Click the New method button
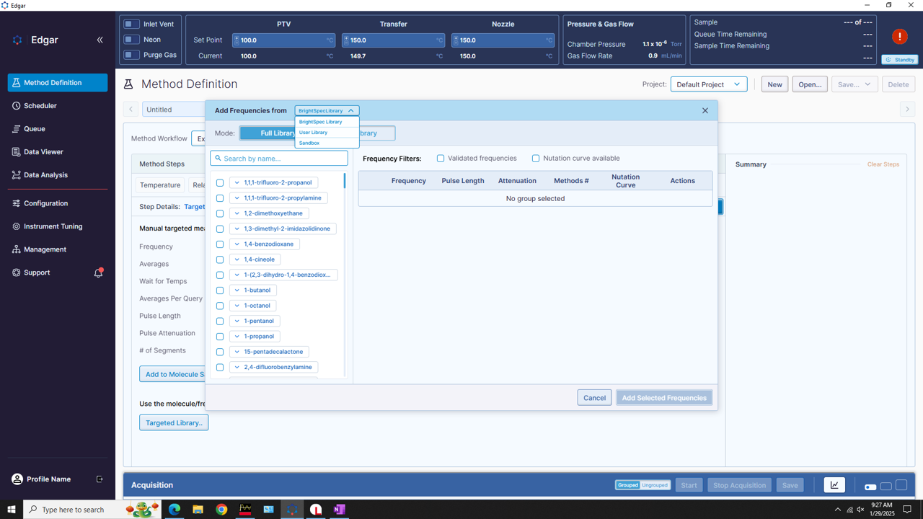Viewport: 923px width, 519px height. point(774,84)
